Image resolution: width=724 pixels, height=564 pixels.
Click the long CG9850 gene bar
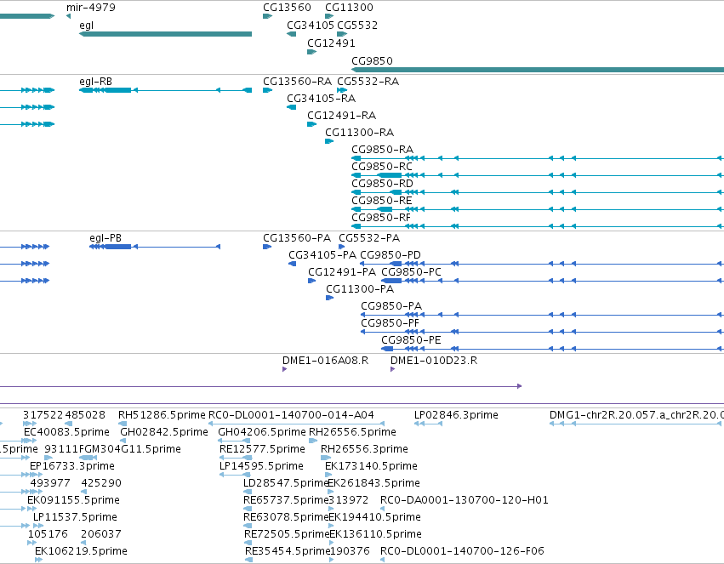[538, 70]
